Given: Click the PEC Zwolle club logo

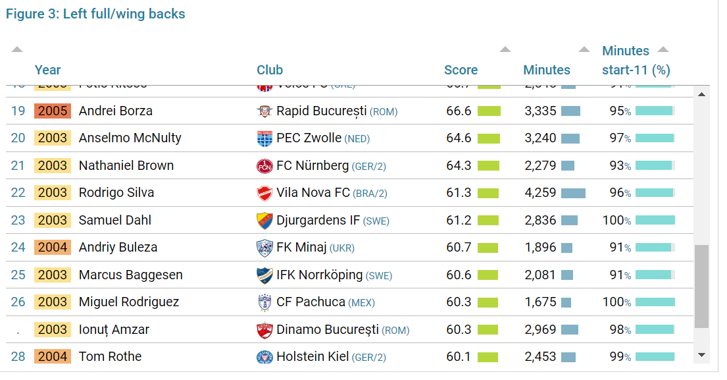Looking at the screenshot, I should coord(264,139).
